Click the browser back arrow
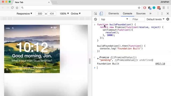 pos(3,8)
